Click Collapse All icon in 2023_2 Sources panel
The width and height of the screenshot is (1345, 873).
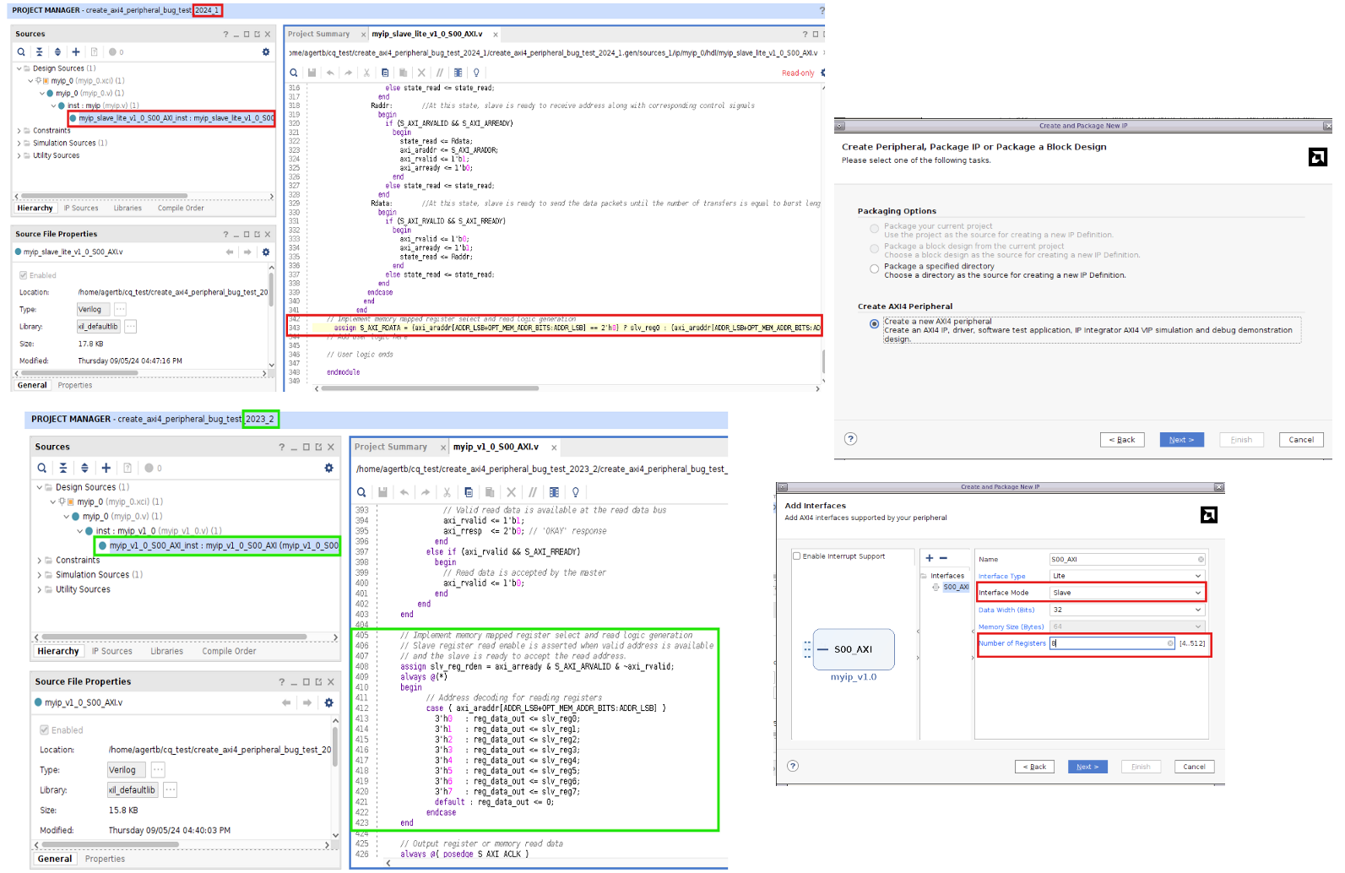pyautogui.click(x=63, y=468)
